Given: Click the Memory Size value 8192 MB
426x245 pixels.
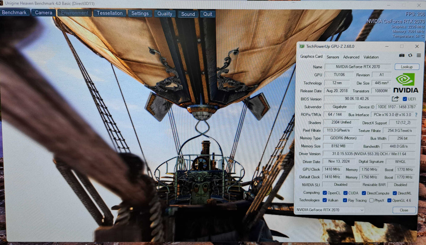Looking at the screenshot, I should pyautogui.click(x=338, y=146).
